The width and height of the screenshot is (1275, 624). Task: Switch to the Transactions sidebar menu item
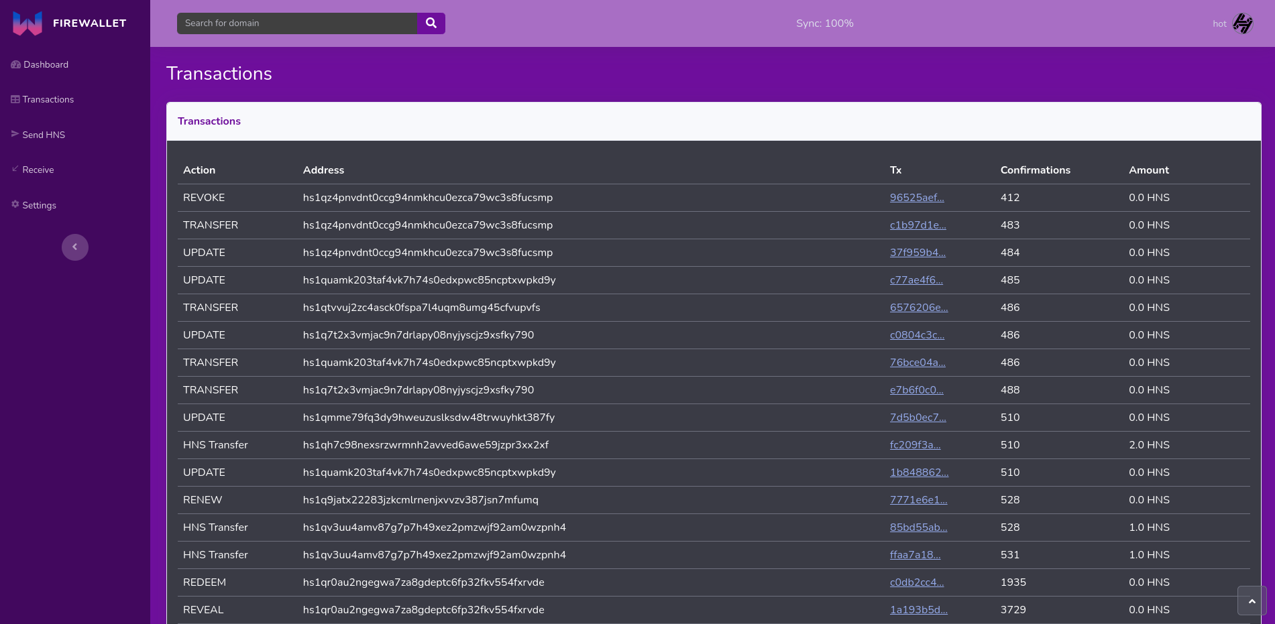tap(48, 99)
